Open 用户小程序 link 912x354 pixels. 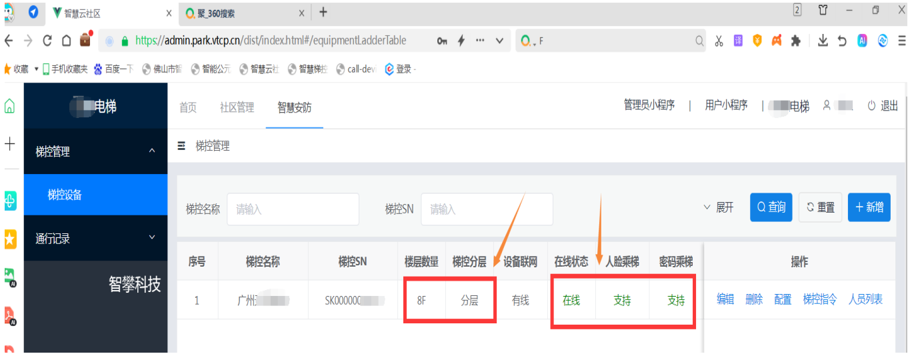click(x=727, y=105)
